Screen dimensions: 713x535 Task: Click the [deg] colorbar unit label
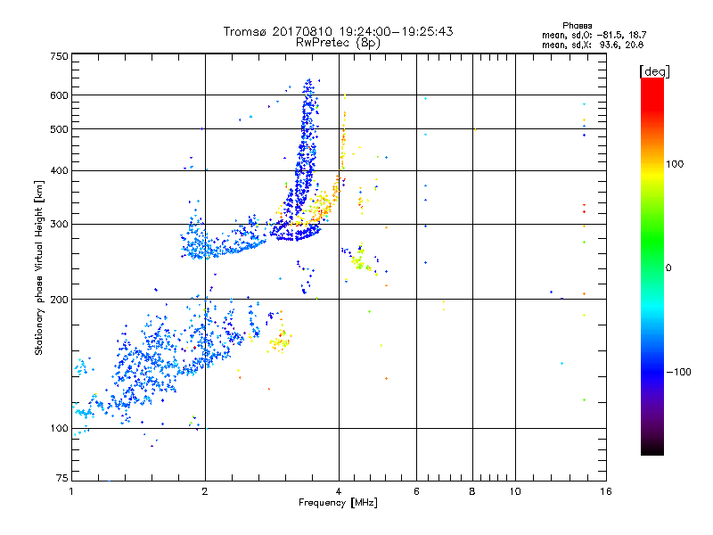(654, 71)
